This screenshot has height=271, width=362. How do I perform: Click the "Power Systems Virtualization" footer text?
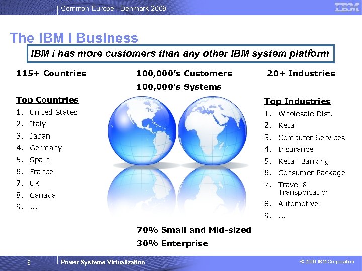coord(103,262)
